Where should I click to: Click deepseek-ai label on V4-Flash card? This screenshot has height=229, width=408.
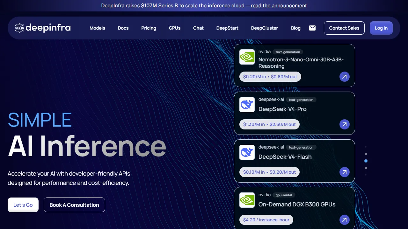coord(271,147)
